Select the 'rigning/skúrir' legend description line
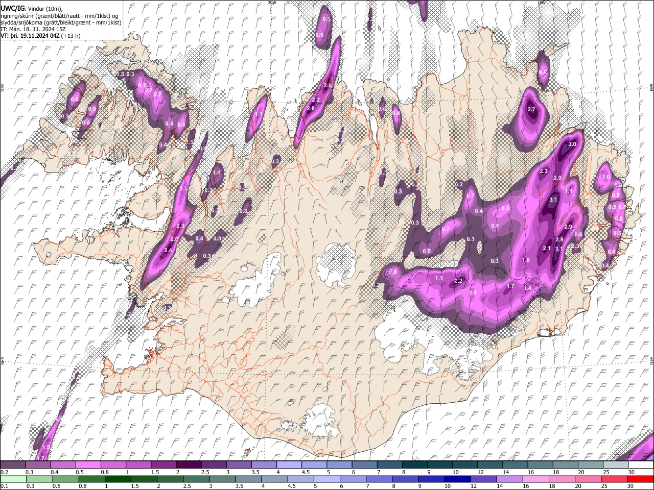The width and height of the screenshot is (654, 490). pyautogui.click(x=59, y=16)
